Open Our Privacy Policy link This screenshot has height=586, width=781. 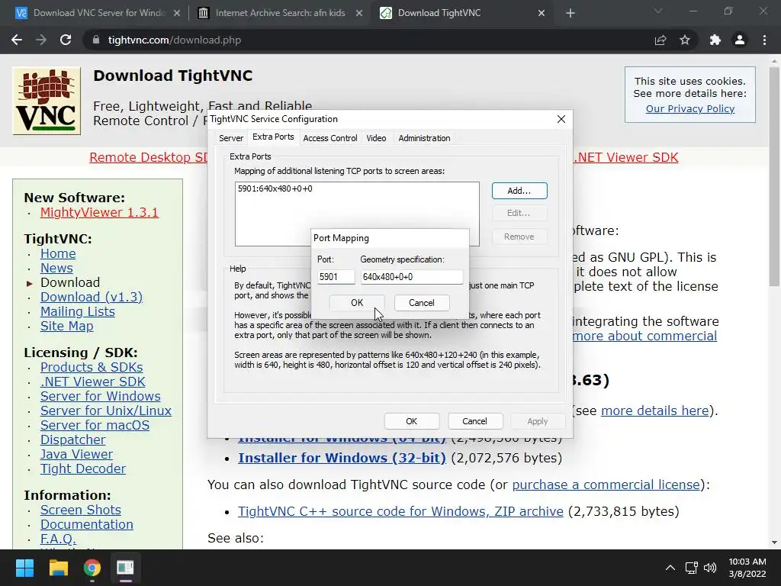(x=689, y=108)
